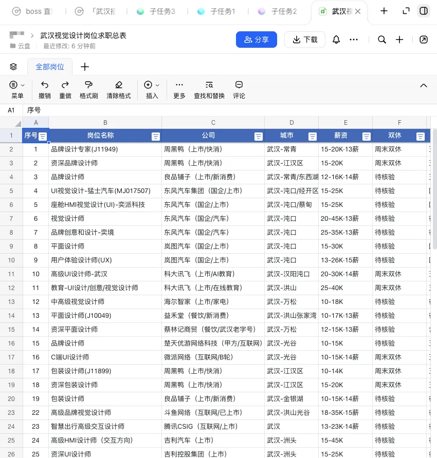The width and height of the screenshot is (437, 458).
Task: Activate the Format Painter (格式刷) tool
Action: pyautogui.click(x=88, y=85)
